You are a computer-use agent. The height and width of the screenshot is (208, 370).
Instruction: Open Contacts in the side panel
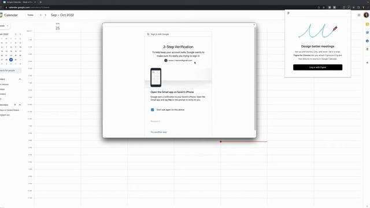pos(367,41)
